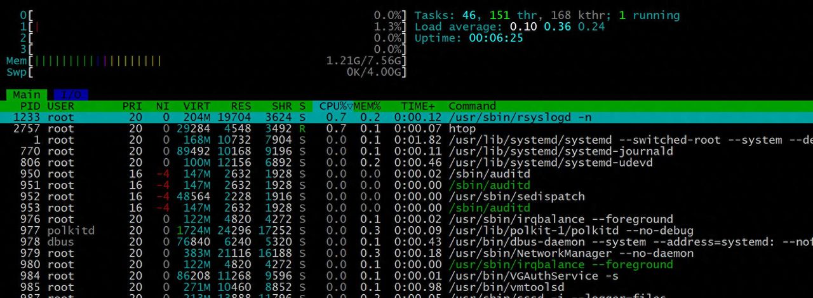Select the /sbin/auditd row with PID 950
This screenshot has width=813, height=298.
click(x=406, y=174)
